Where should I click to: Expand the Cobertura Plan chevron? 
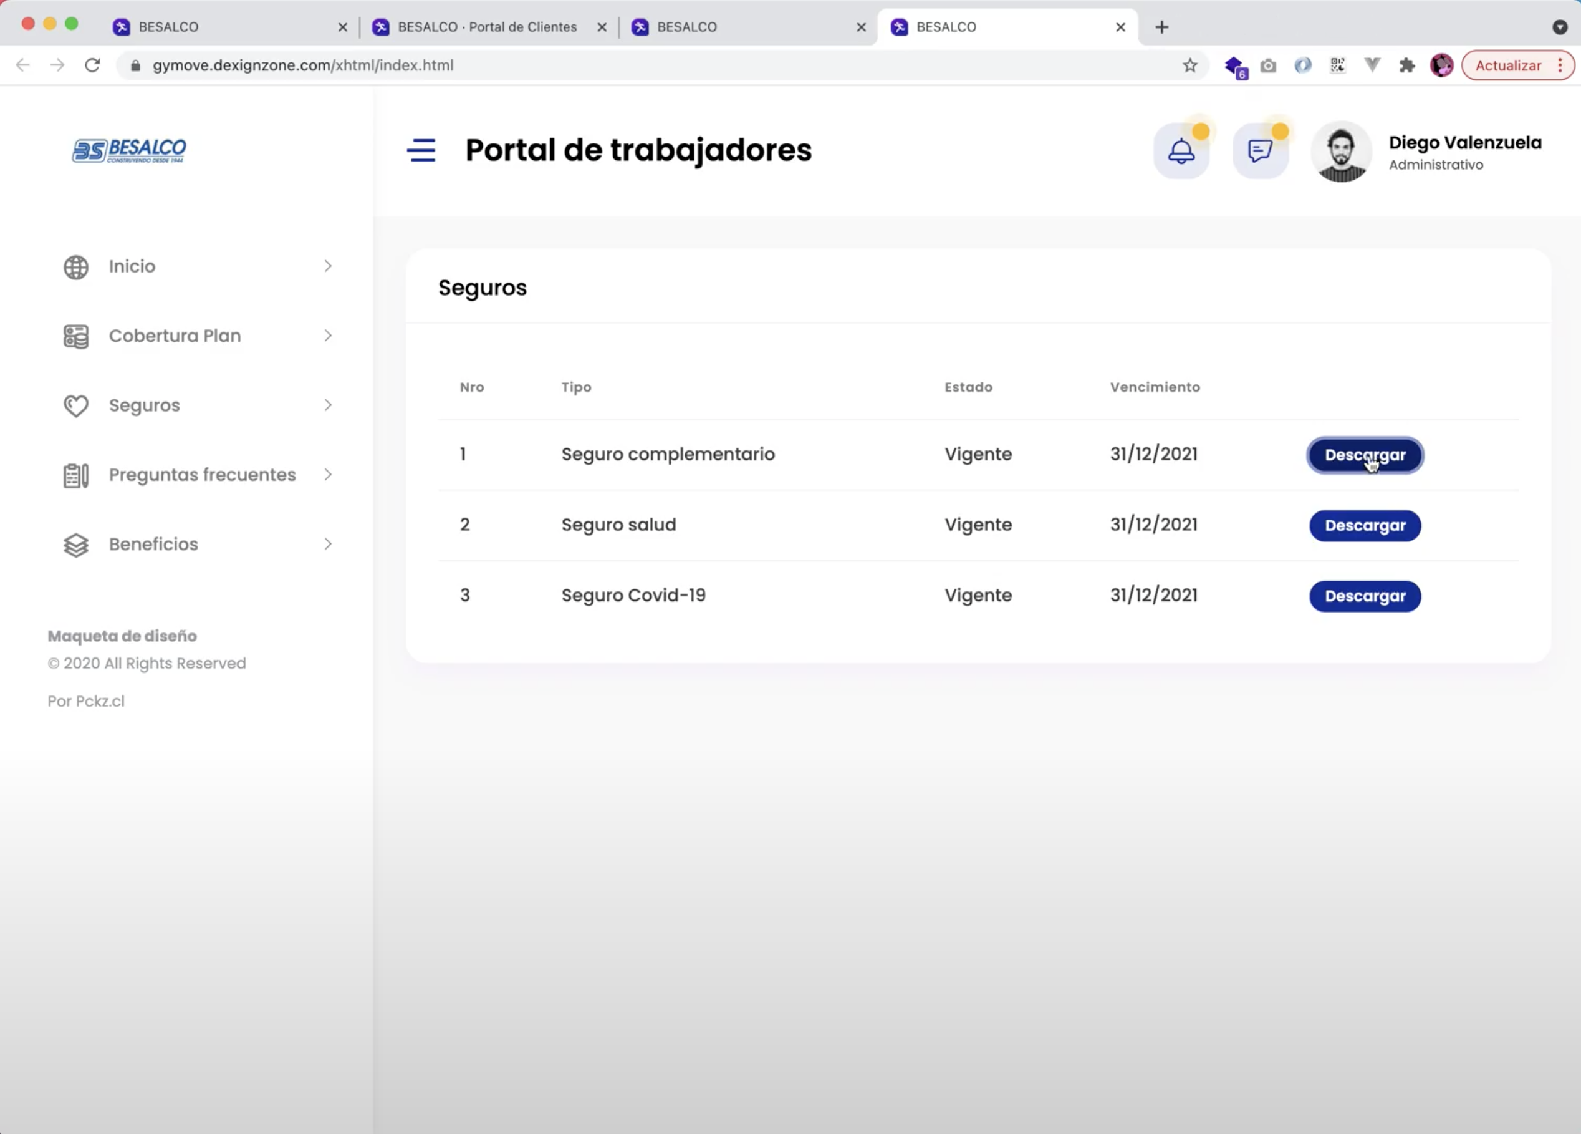coord(328,336)
